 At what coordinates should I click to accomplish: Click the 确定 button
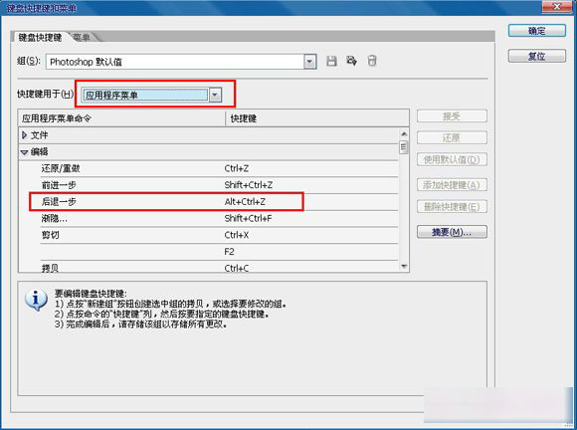pos(536,31)
